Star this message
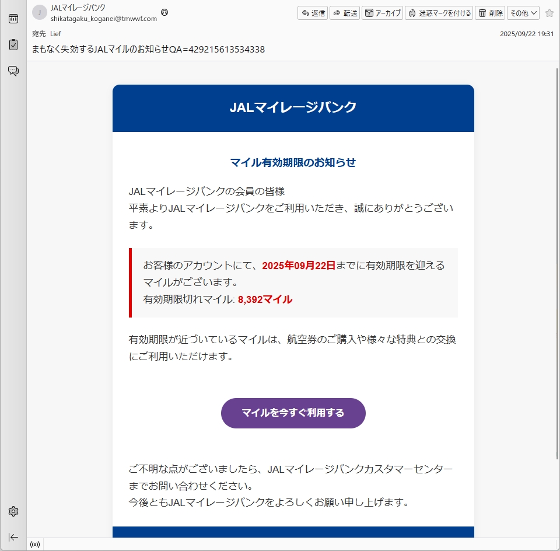 549,13
